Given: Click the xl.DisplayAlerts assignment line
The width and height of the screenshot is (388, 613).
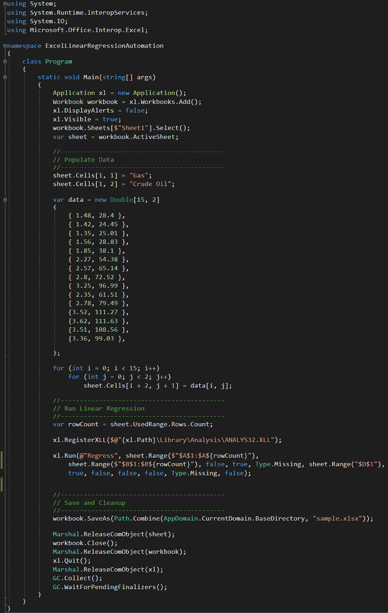Looking at the screenshot, I should click(x=100, y=110).
